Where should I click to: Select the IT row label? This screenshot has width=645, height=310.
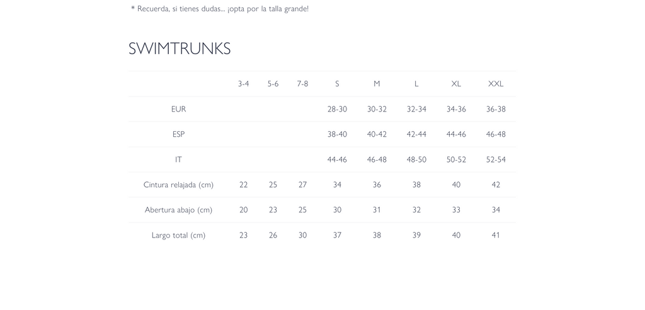pyautogui.click(x=178, y=159)
